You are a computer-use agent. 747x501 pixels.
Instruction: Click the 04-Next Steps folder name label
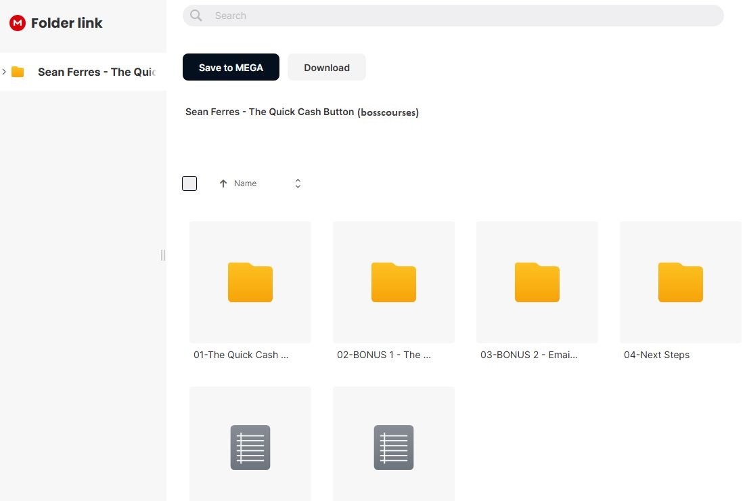click(x=656, y=355)
